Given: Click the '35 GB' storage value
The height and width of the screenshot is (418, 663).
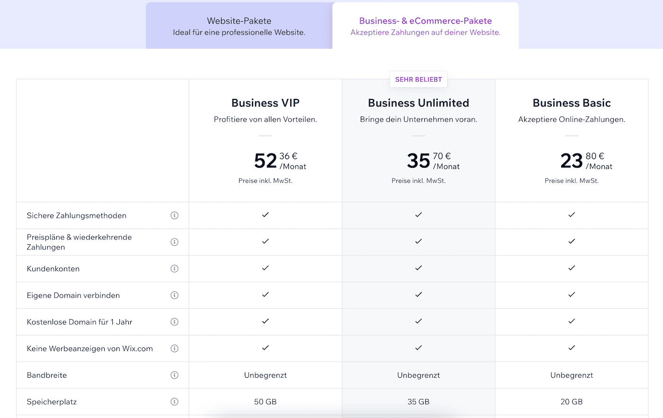Looking at the screenshot, I should point(419,401).
